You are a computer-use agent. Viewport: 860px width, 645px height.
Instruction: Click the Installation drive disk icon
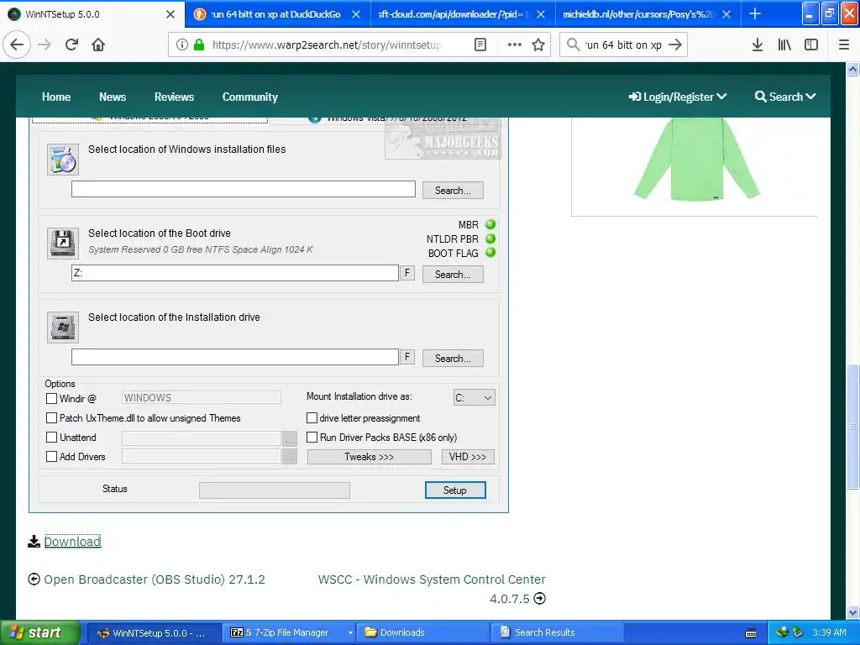(62, 327)
